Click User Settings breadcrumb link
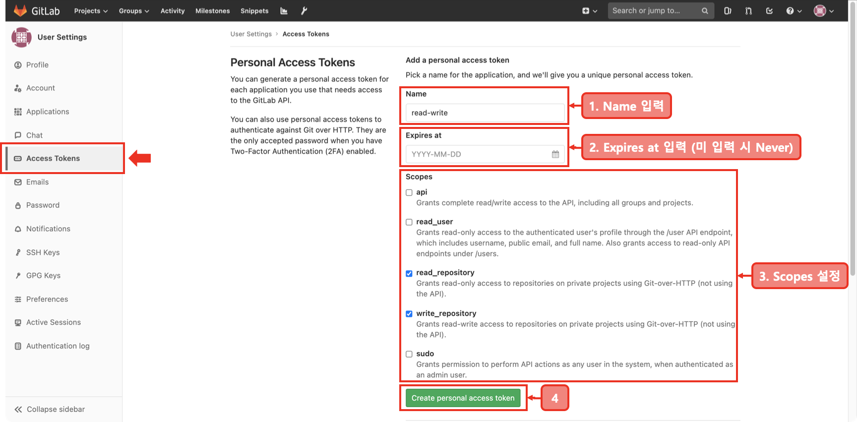This screenshot has height=422, width=857. [251, 34]
